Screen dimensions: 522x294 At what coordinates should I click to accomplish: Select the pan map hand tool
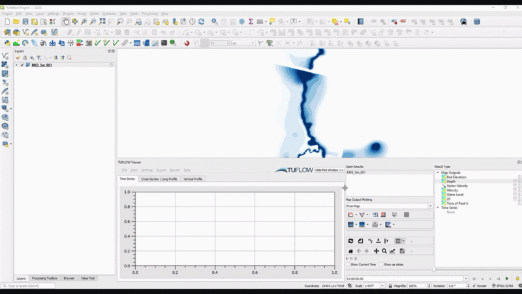tap(66, 22)
